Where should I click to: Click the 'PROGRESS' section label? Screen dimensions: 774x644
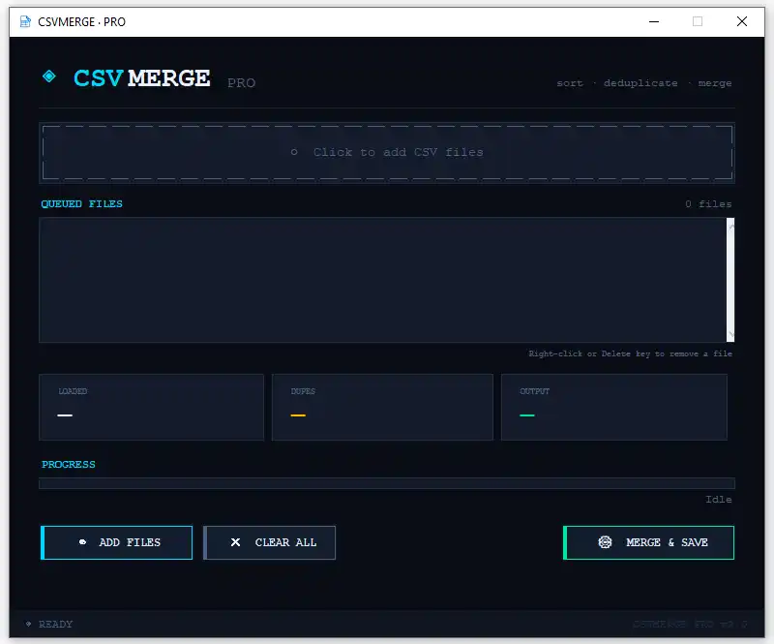coord(69,465)
